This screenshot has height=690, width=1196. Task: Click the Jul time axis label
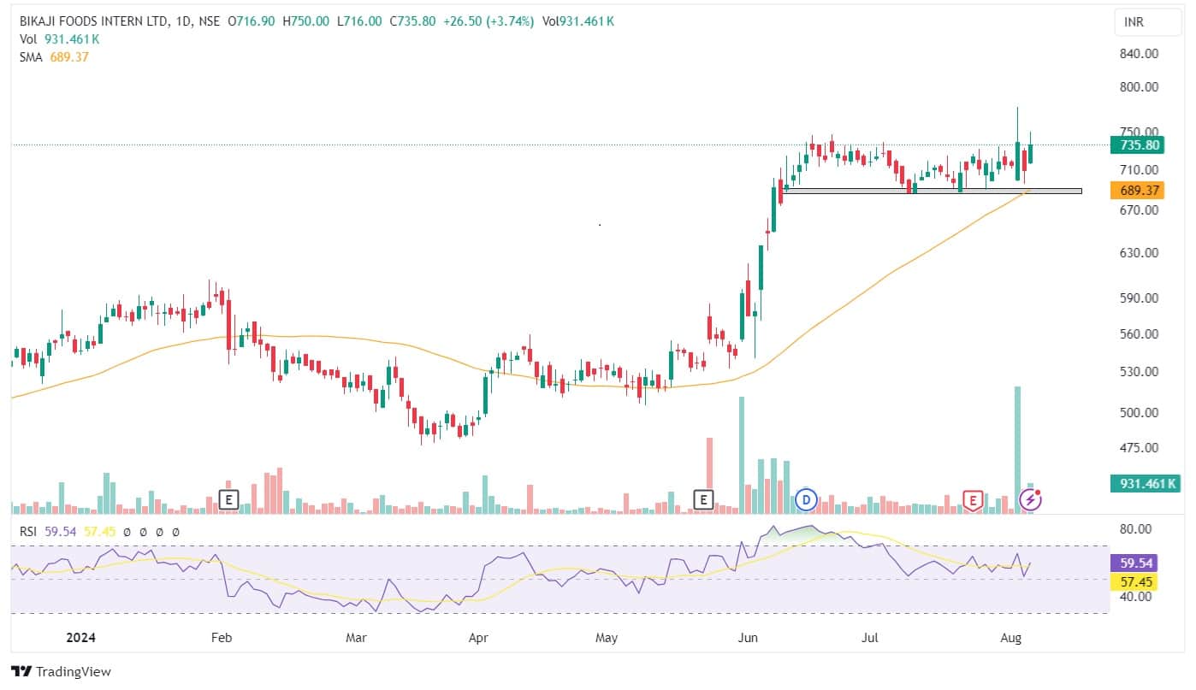pos(870,637)
